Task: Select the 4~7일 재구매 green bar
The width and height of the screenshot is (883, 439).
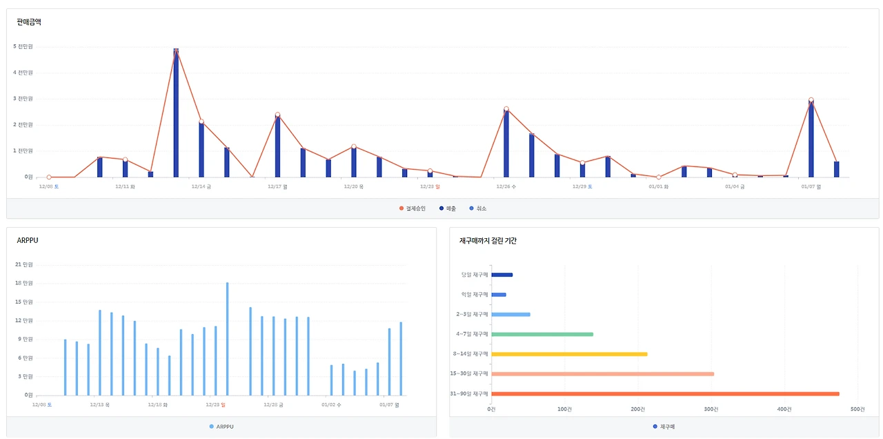Action: (542, 334)
